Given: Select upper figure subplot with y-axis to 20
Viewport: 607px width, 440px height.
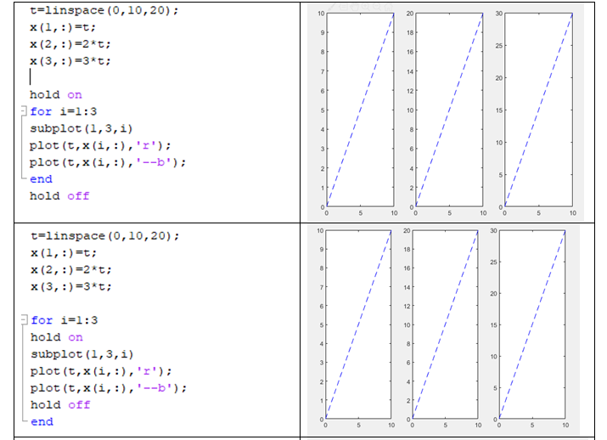Looking at the screenshot, I should point(448,109).
